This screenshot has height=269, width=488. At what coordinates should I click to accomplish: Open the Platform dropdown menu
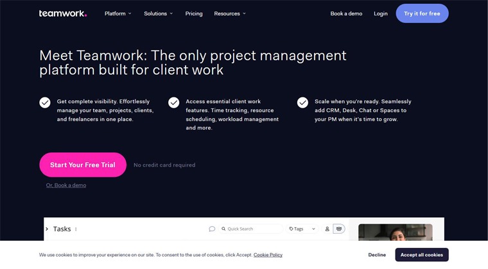(x=118, y=13)
